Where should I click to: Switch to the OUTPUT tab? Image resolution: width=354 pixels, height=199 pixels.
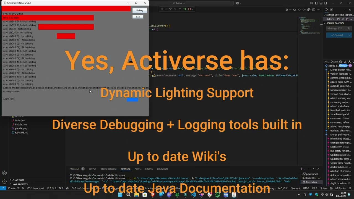click(92, 169)
